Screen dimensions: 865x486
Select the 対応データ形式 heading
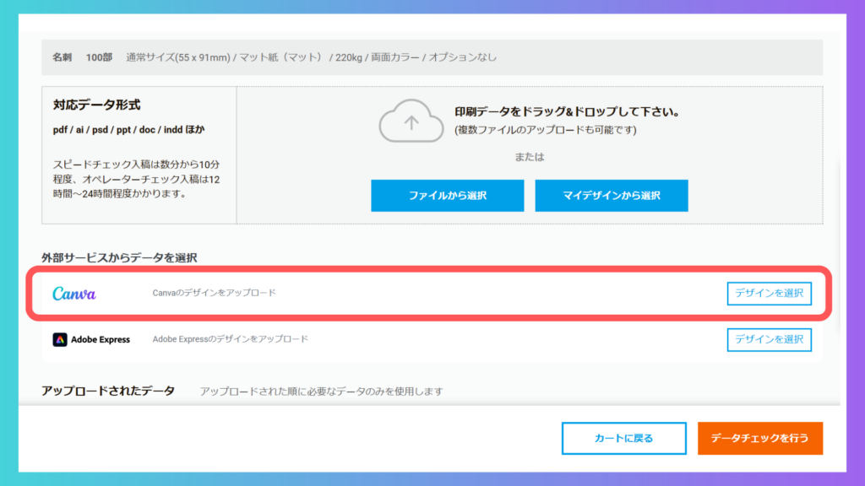coord(96,105)
